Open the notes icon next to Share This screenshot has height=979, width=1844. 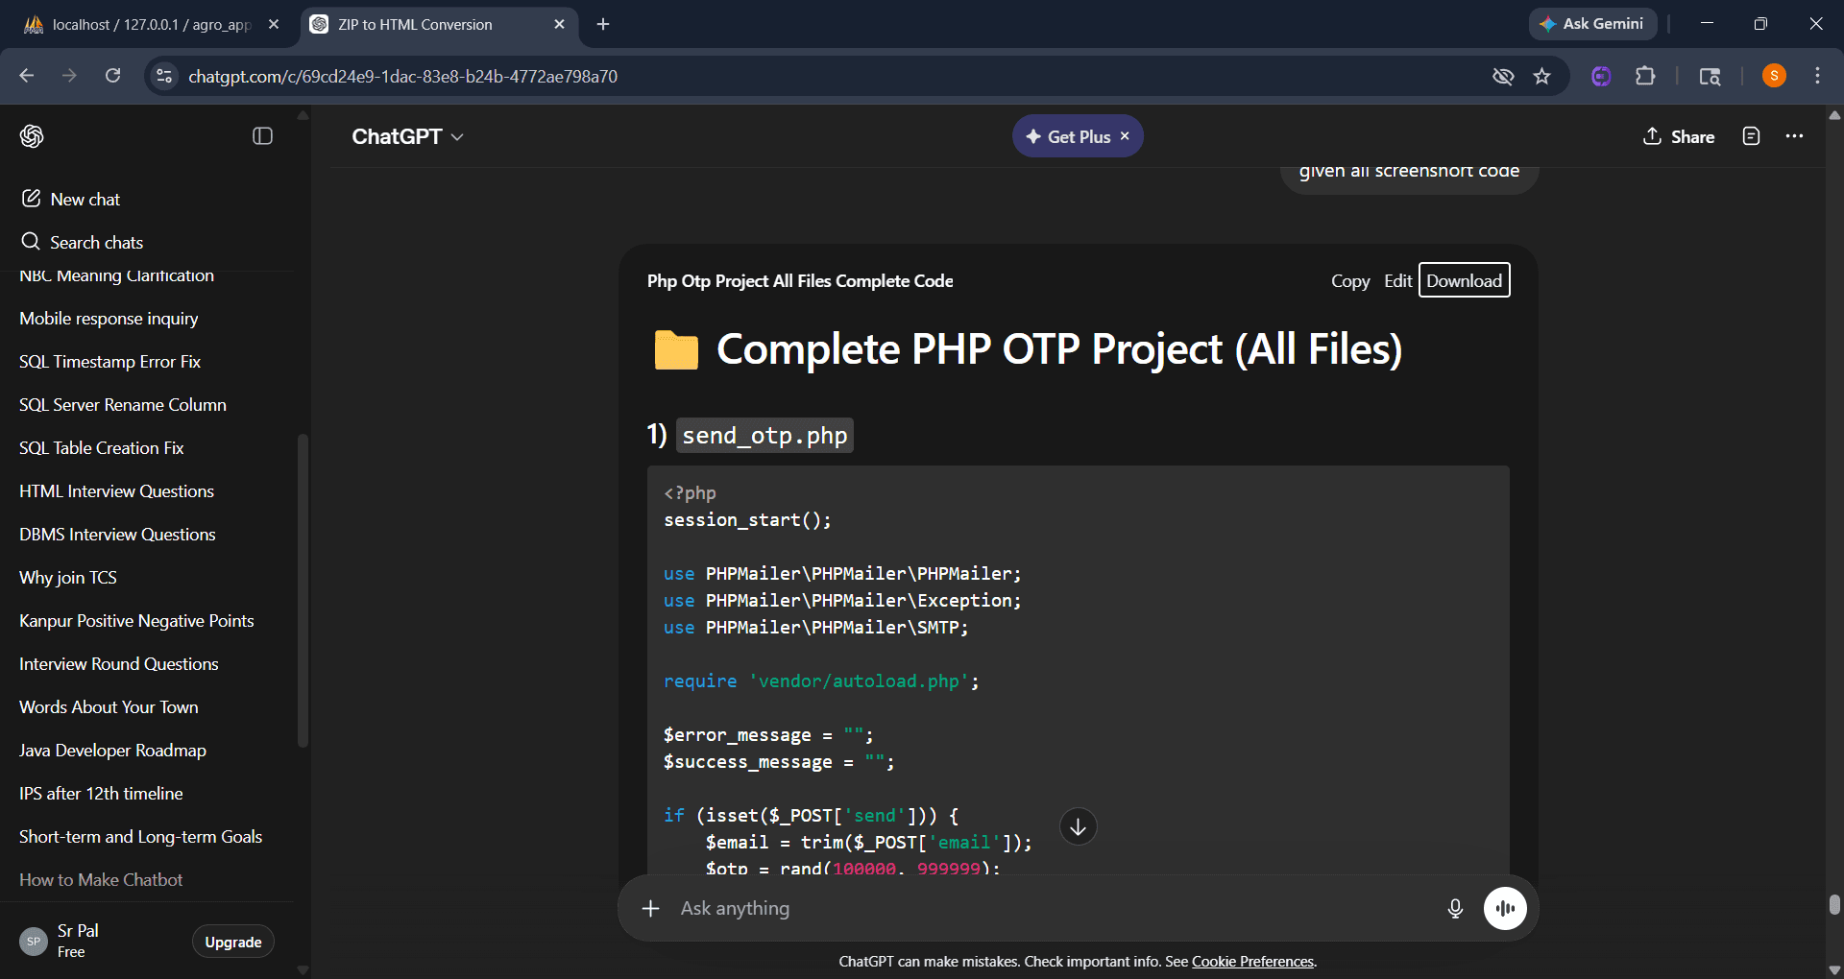click(1751, 136)
